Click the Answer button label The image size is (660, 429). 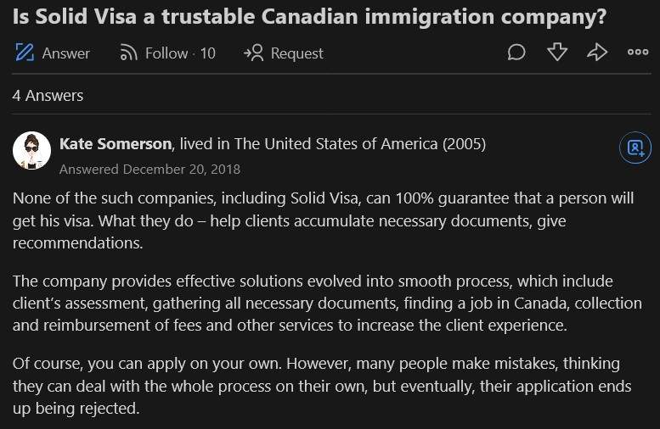(x=65, y=53)
